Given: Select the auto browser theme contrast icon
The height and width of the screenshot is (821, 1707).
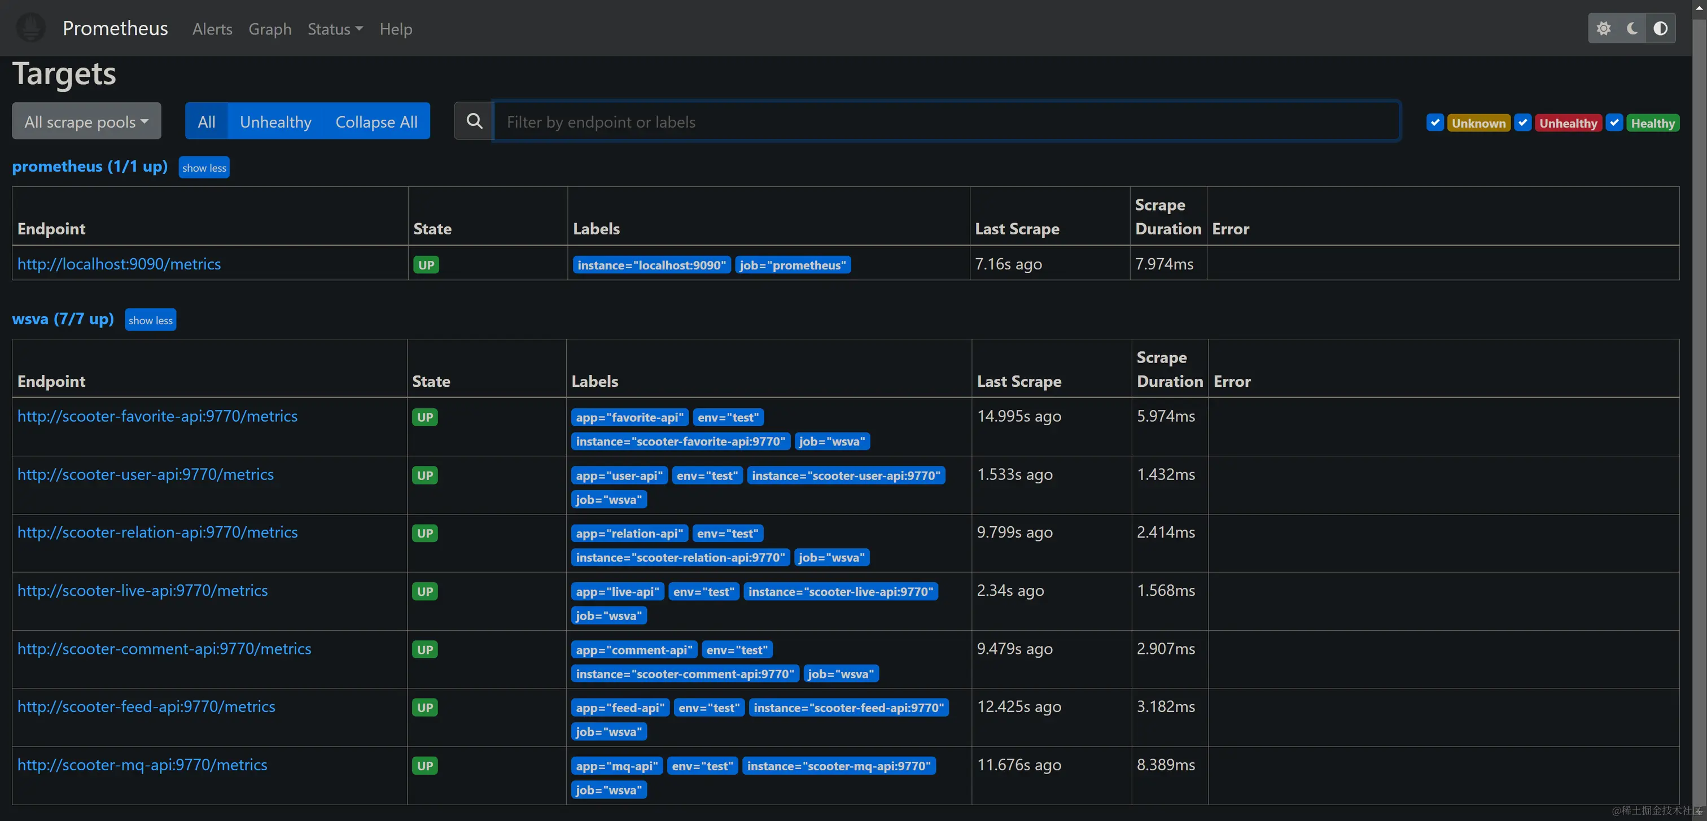Looking at the screenshot, I should pos(1660,28).
